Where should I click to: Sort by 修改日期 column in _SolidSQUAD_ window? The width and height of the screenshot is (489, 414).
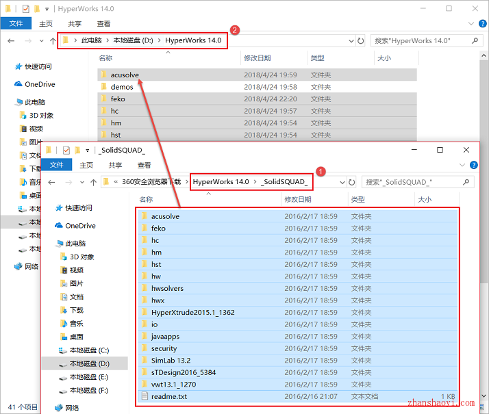click(x=298, y=199)
